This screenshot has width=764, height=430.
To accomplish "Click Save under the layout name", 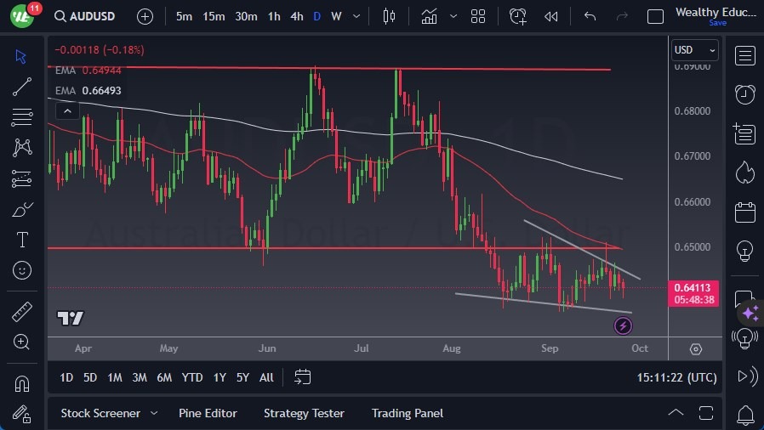I will [718, 23].
